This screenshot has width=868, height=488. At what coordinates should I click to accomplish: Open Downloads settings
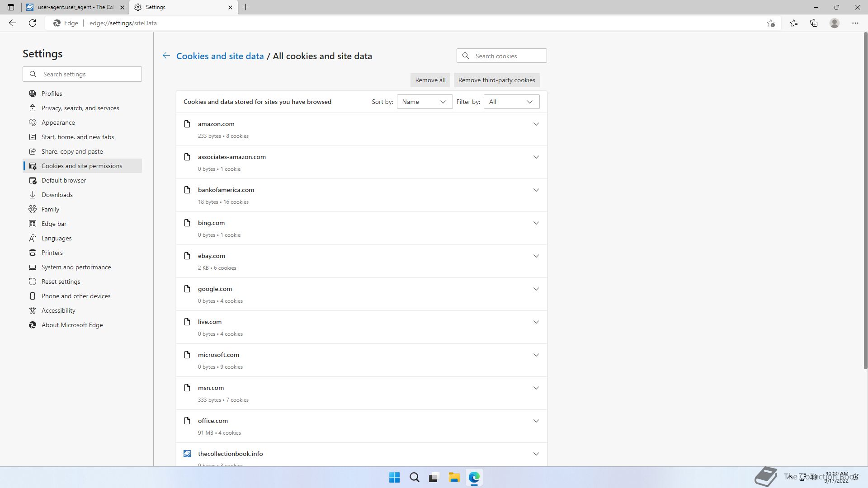click(x=82, y=195)
